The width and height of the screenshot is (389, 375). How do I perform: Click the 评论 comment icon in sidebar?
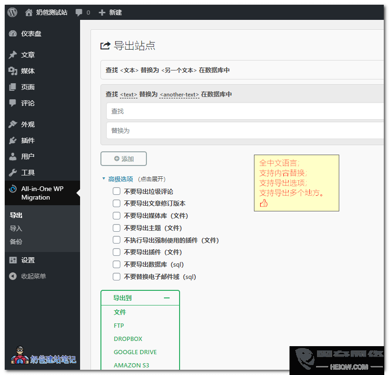(13, 103)
